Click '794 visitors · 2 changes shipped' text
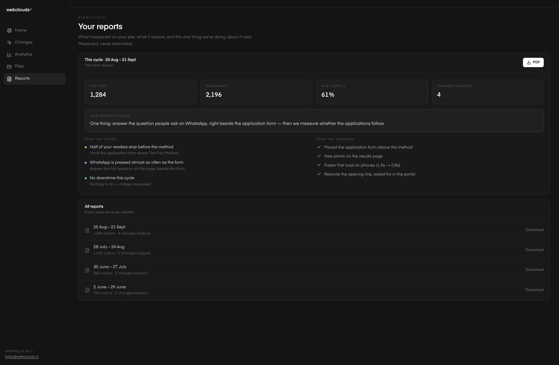Screen dimensions: 559x365 point(120,293)
